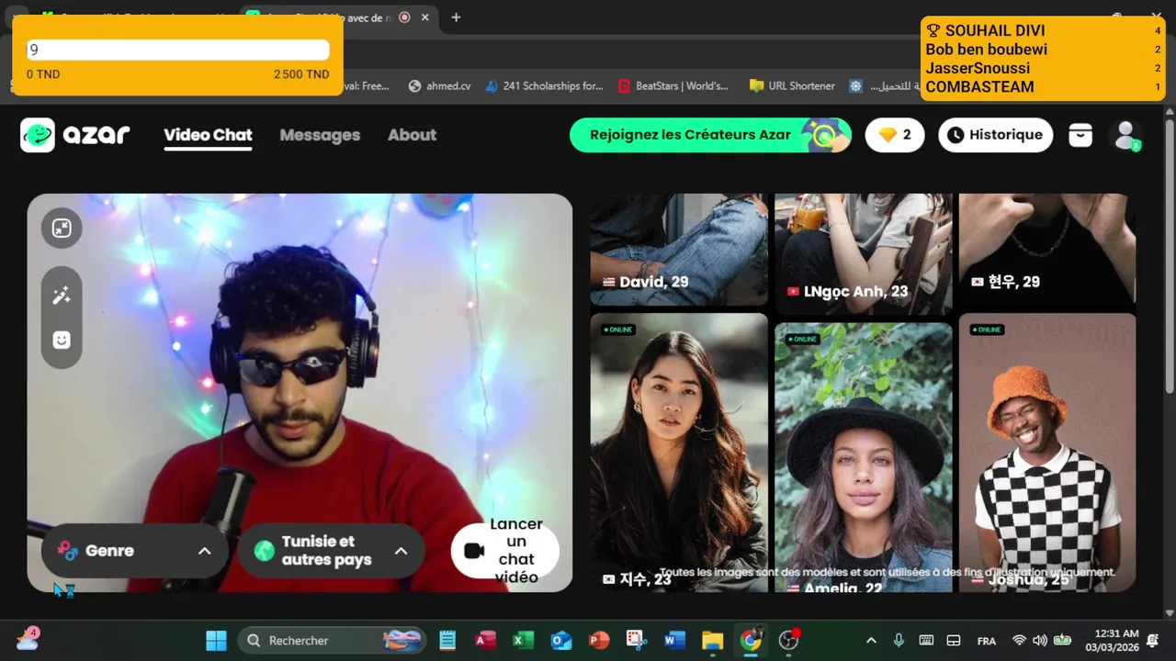
Task: Open the volume speaker tray icon
Action: tap(1040, 640)
